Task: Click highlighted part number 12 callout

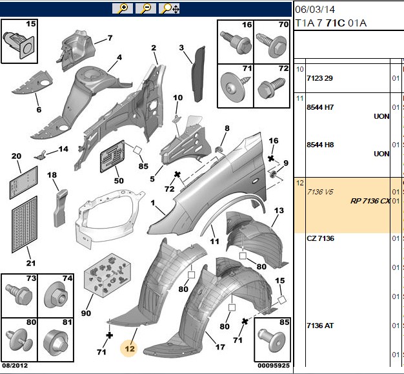Action: (x=129, y=349)
